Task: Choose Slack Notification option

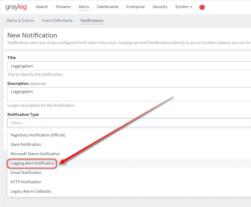Action: pyautogui.click(x=26, y=145)
